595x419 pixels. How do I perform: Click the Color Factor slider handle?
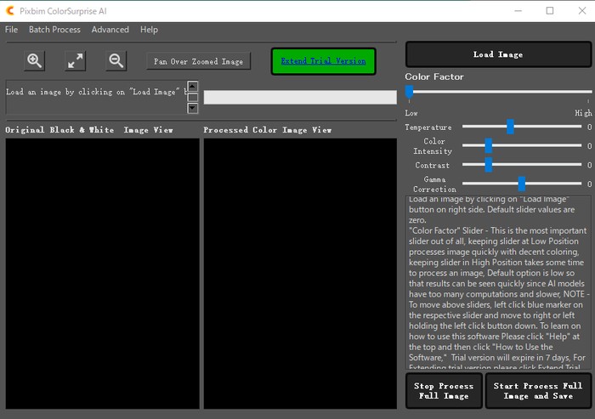[x=409, y=92]
